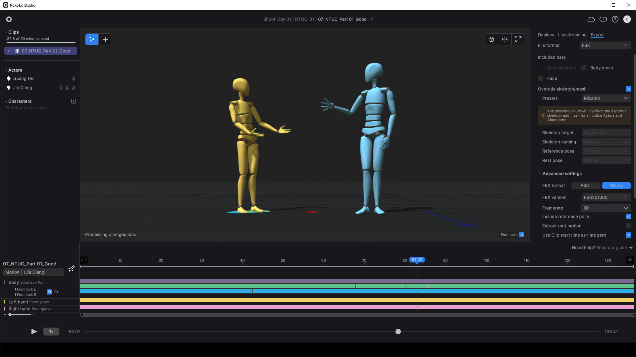
Task: Switch to the Devices tab
Action: 546,35
